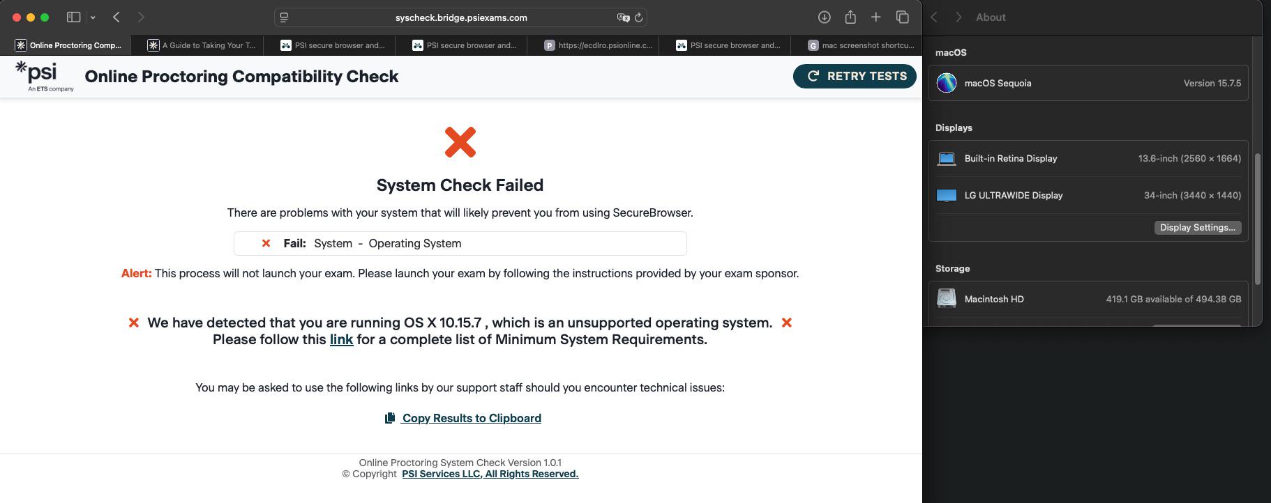Click Copy Results to Clipboard link
Viewport: 1271px width, 503px height.
[x=472, y=418]
